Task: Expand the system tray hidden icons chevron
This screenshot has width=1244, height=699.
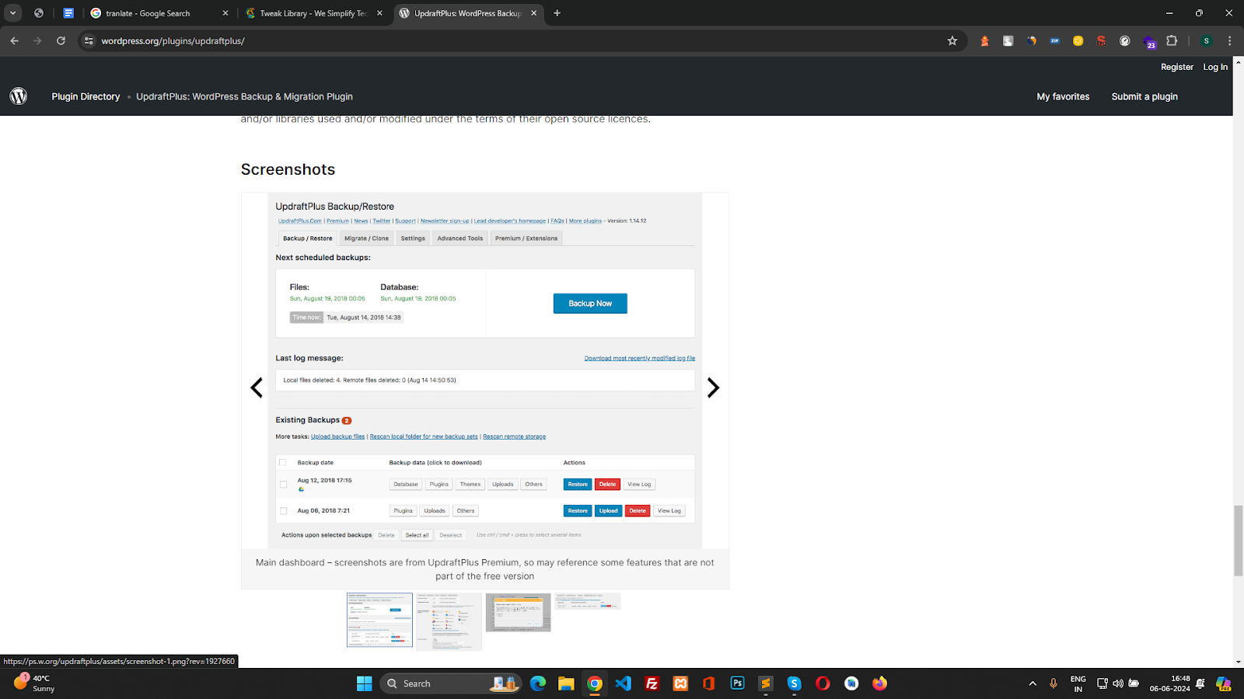Action: click(1033, 683)
